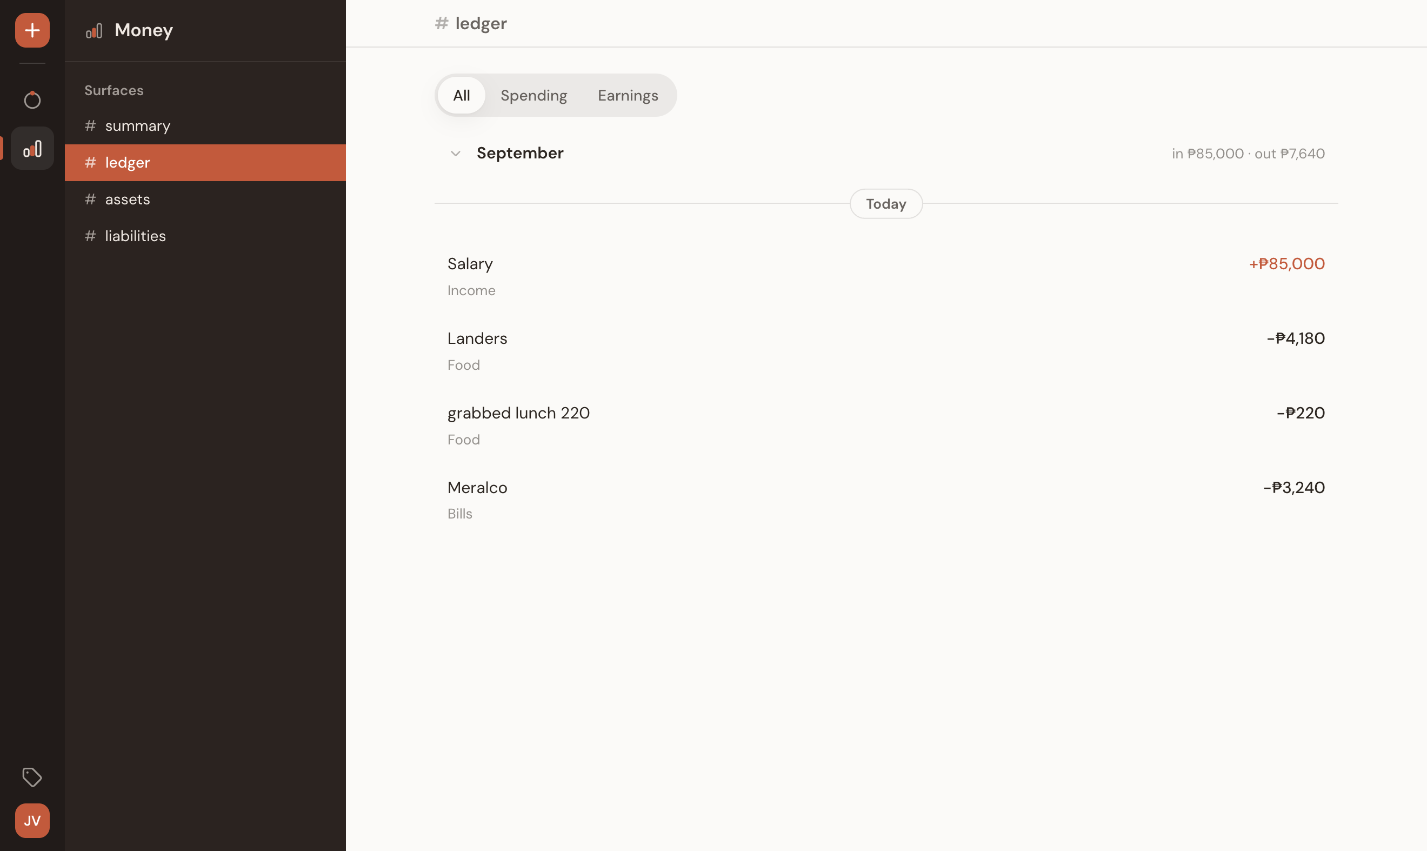Image resolution: width=1427 pixels, height=851 pixels.
Task: Open the liabilities surface
Action: (x=205, y=236)
